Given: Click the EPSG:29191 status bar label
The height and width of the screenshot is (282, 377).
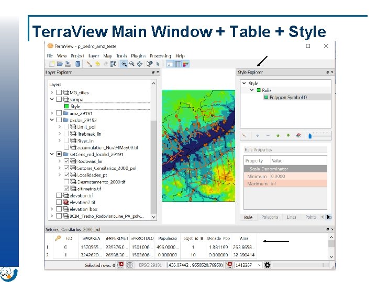Looking at the screenshot, I should (x=150, y=265).
